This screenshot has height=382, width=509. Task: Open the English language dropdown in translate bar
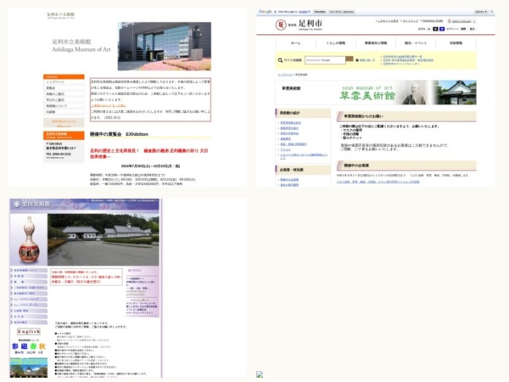[x=305, y=12]
